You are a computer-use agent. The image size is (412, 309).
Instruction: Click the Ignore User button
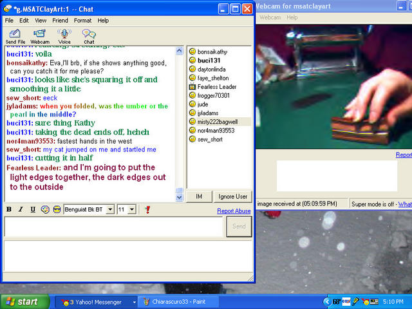(x=232, y=196)
